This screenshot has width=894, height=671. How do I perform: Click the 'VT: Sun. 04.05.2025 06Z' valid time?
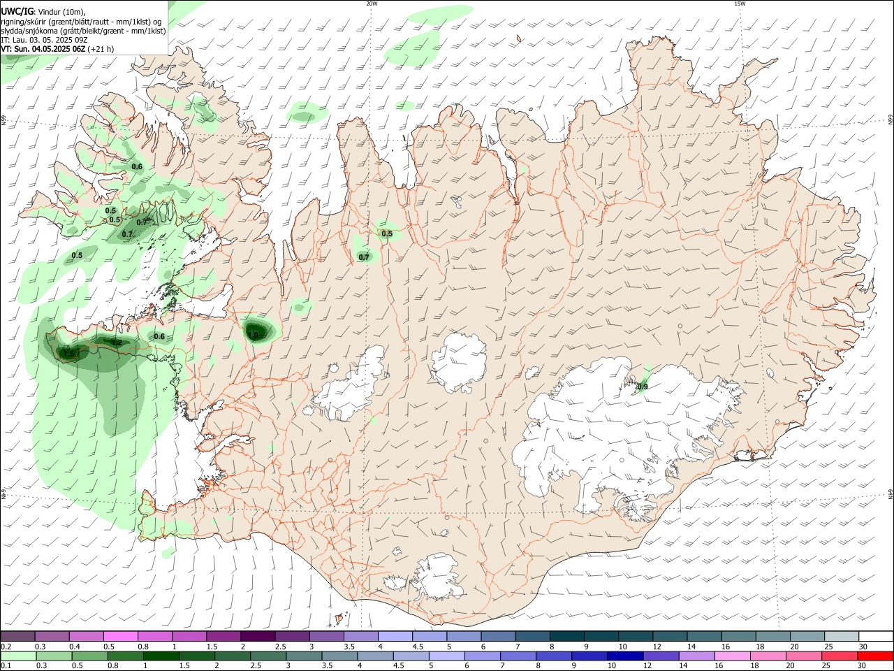pyautogui.click(x=43, y=49)
